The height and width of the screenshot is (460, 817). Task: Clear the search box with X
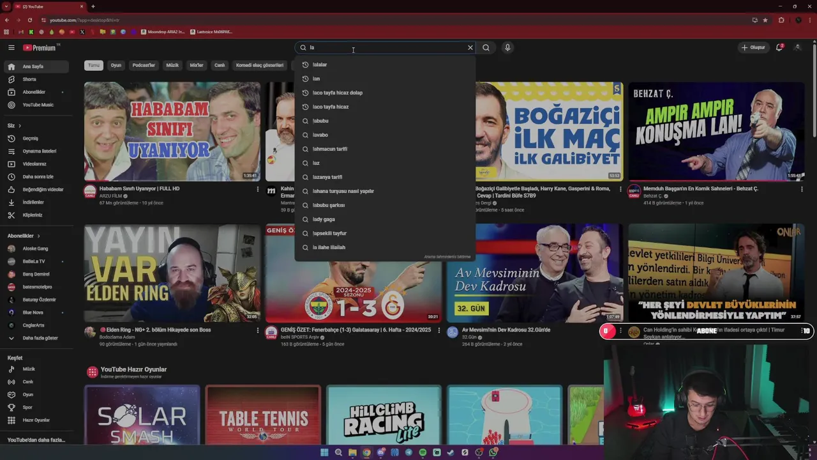[470, 47]
